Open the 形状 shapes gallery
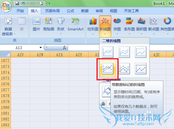Screen dimensions: 174x129 pos(61,25)
